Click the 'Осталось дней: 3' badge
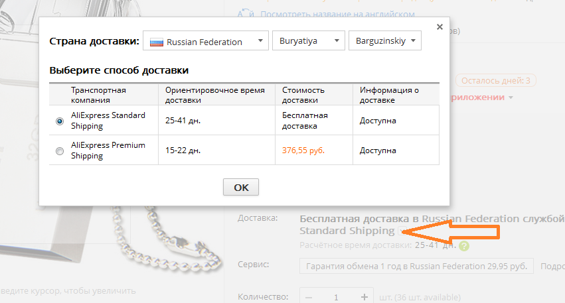The width and height of the screenshot is (565, 303). tap(496, 81)
